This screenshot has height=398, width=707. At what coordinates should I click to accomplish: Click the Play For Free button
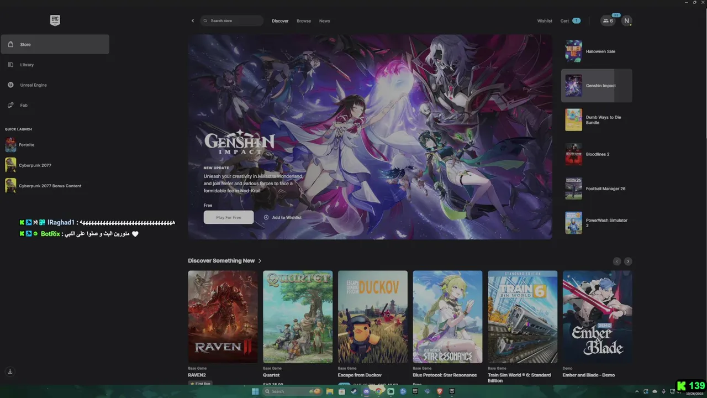pos(229,217)
